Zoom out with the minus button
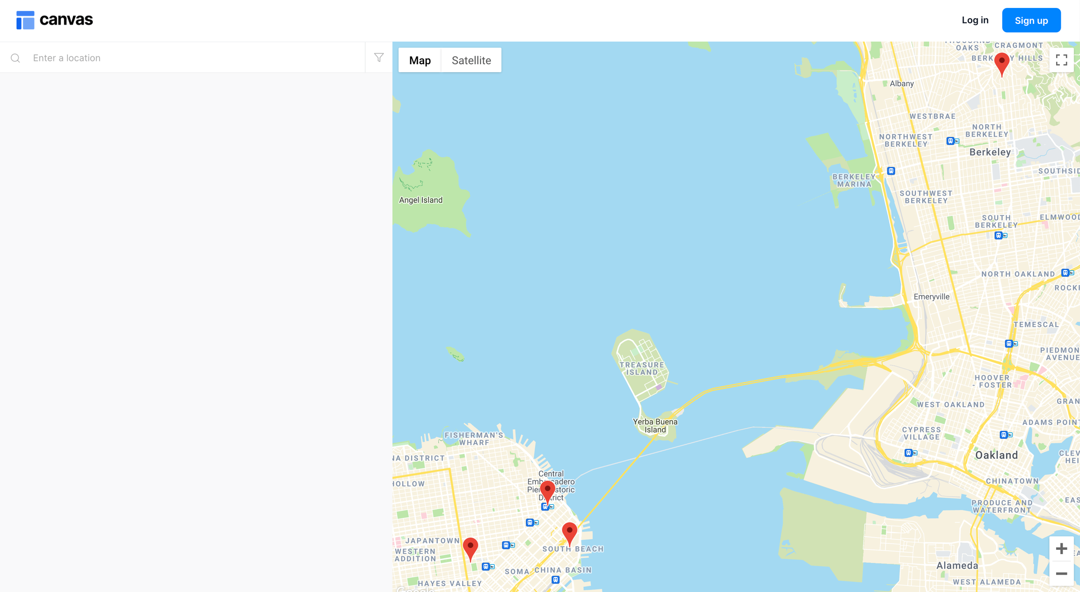Viewport: 1080px width, 592px height. coord(1061,573)
